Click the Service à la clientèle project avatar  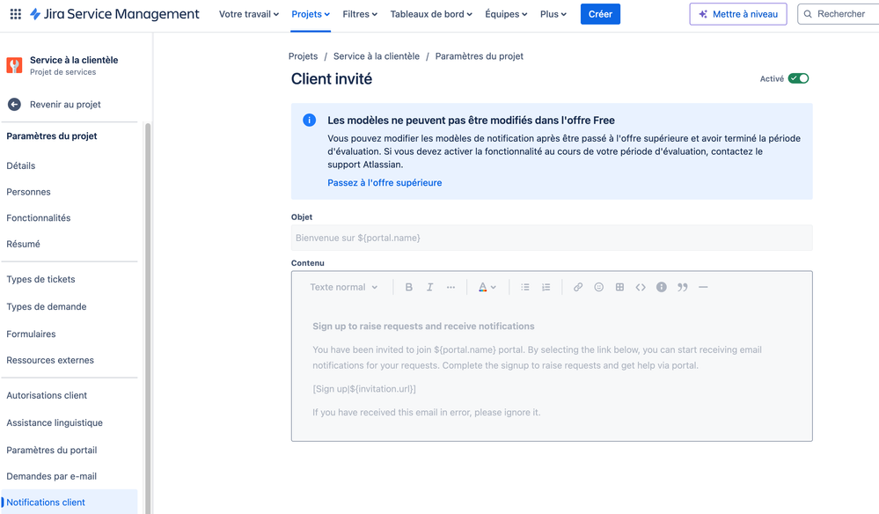(15, 65)
